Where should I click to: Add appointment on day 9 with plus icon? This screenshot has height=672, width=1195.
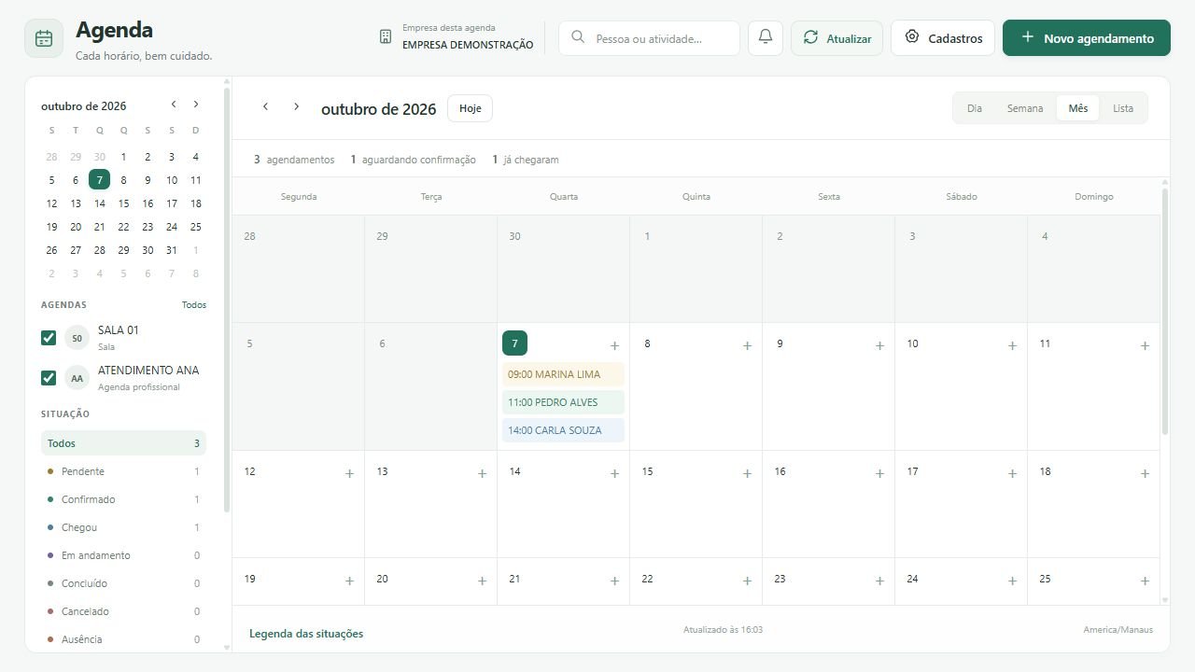pos(879,345)
